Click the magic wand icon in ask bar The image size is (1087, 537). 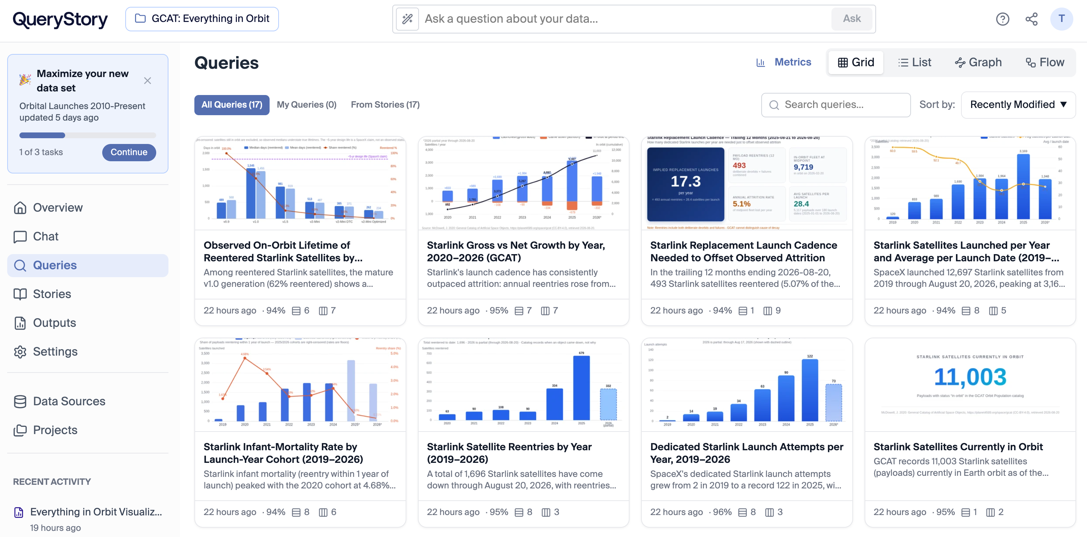click(407, 19)
